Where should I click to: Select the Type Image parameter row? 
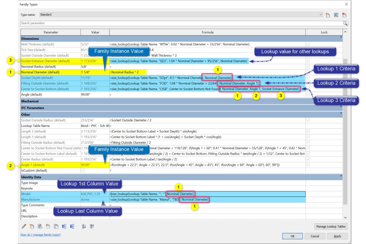51,183
